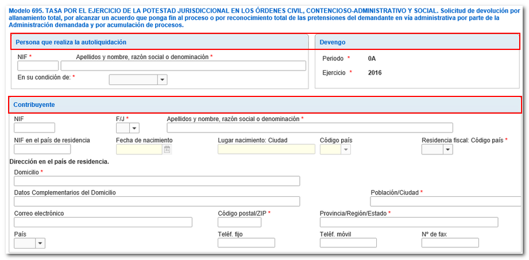This screenshot has height=260, width=529.
Task: Click the Lugar nacimiento Ciudad field
Action: (x=267, y=149)
